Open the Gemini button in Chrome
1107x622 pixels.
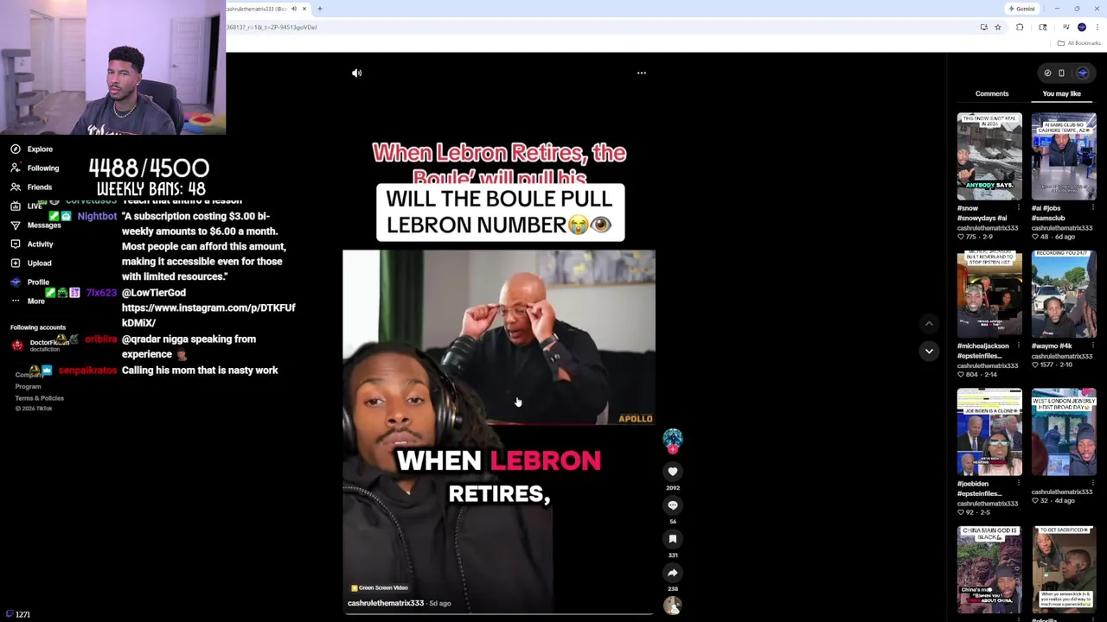click(x=1022, y=9)
